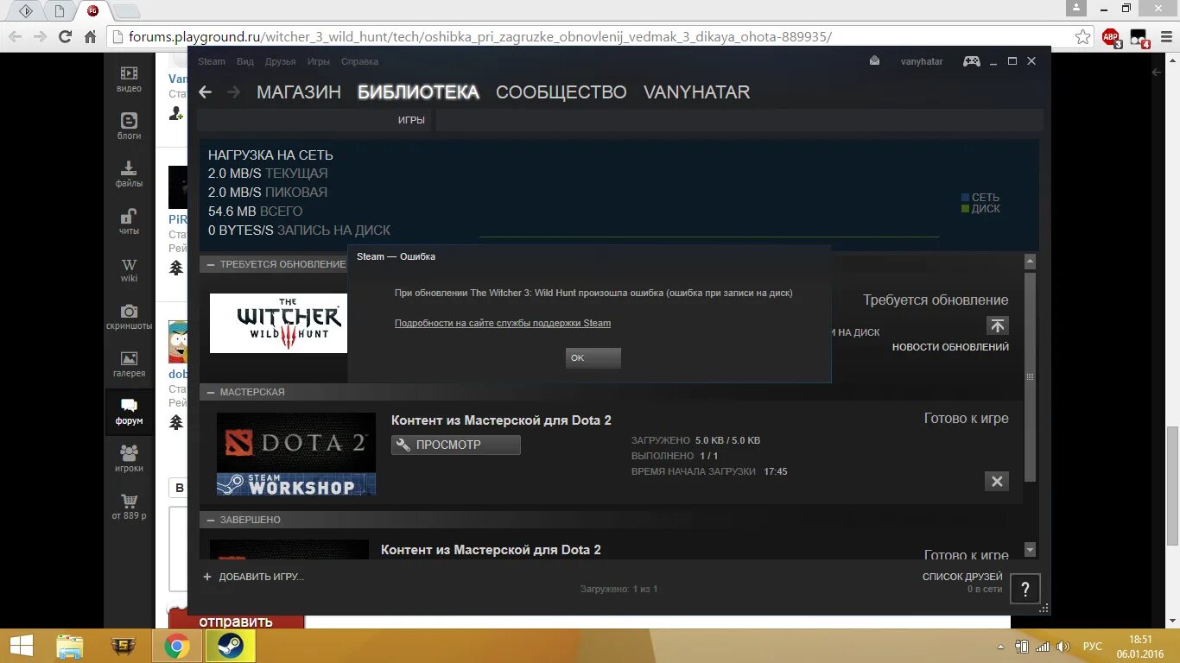The image size is (1180, 663).
Task: Click the up arrow on downloads scrollbar
Action: pos(1030,262)
